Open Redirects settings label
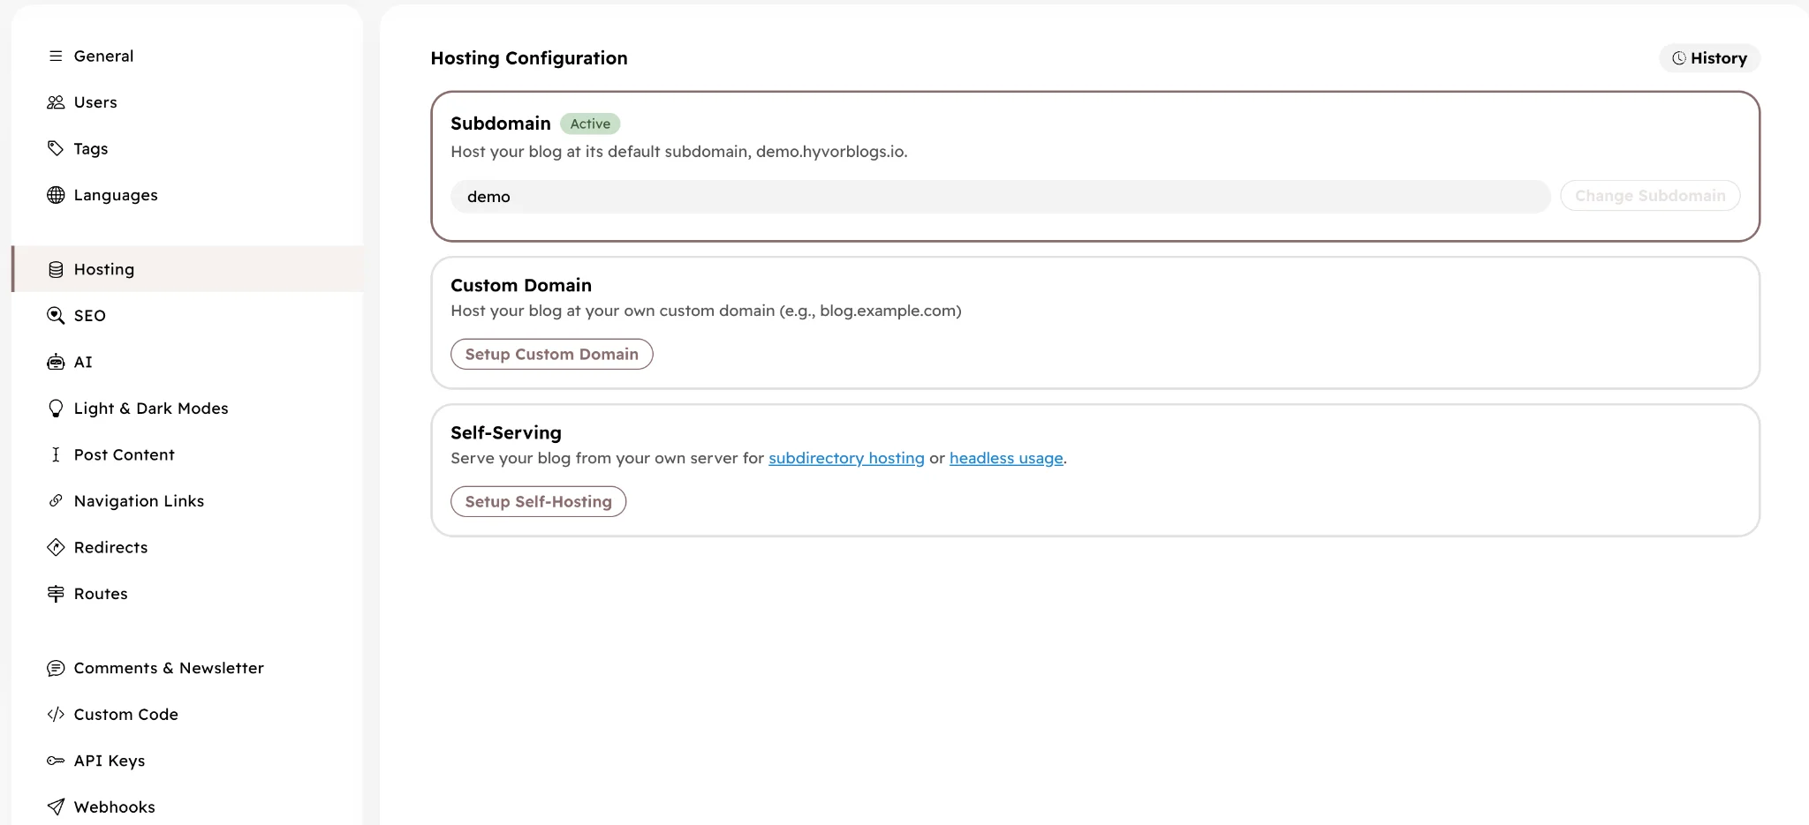The image size is (1809, 825). (111, 547)
